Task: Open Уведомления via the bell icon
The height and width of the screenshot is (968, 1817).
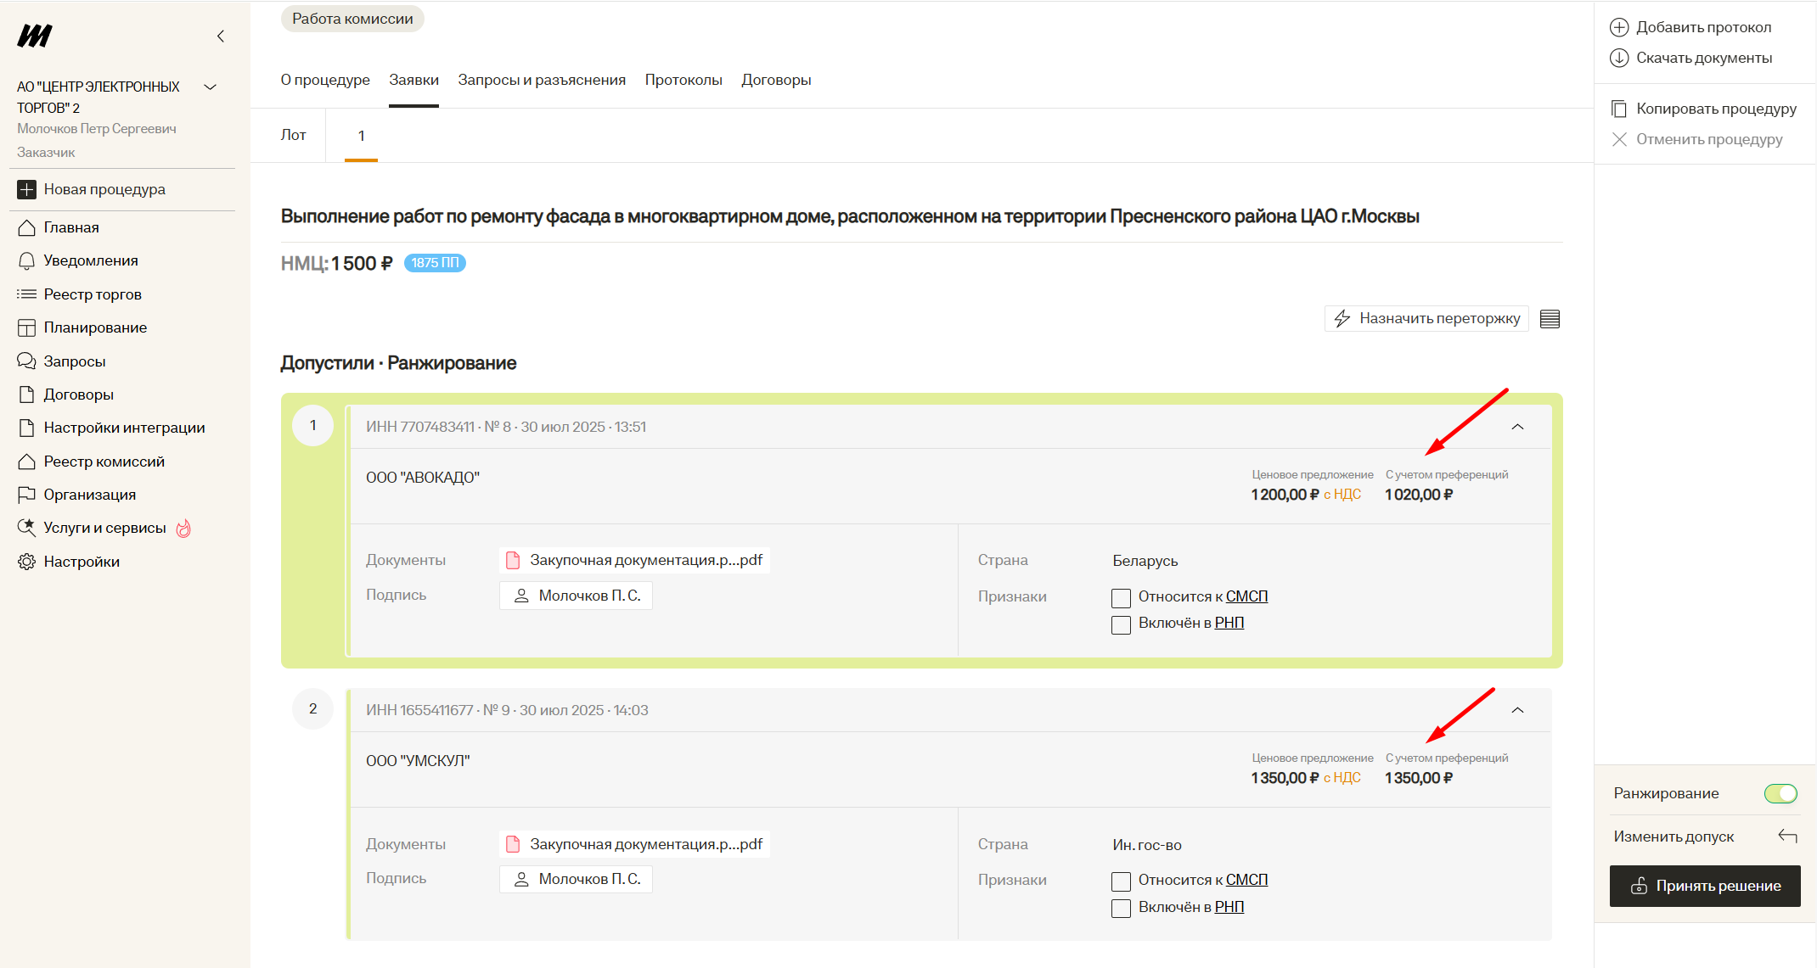Action: (27, 260)
